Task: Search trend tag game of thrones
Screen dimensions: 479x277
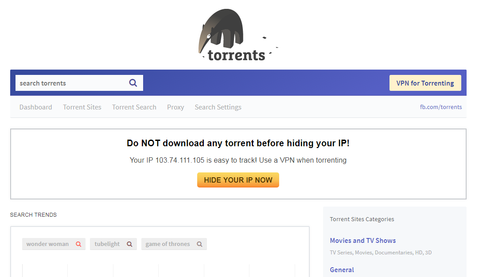Action: pos(174,244)
